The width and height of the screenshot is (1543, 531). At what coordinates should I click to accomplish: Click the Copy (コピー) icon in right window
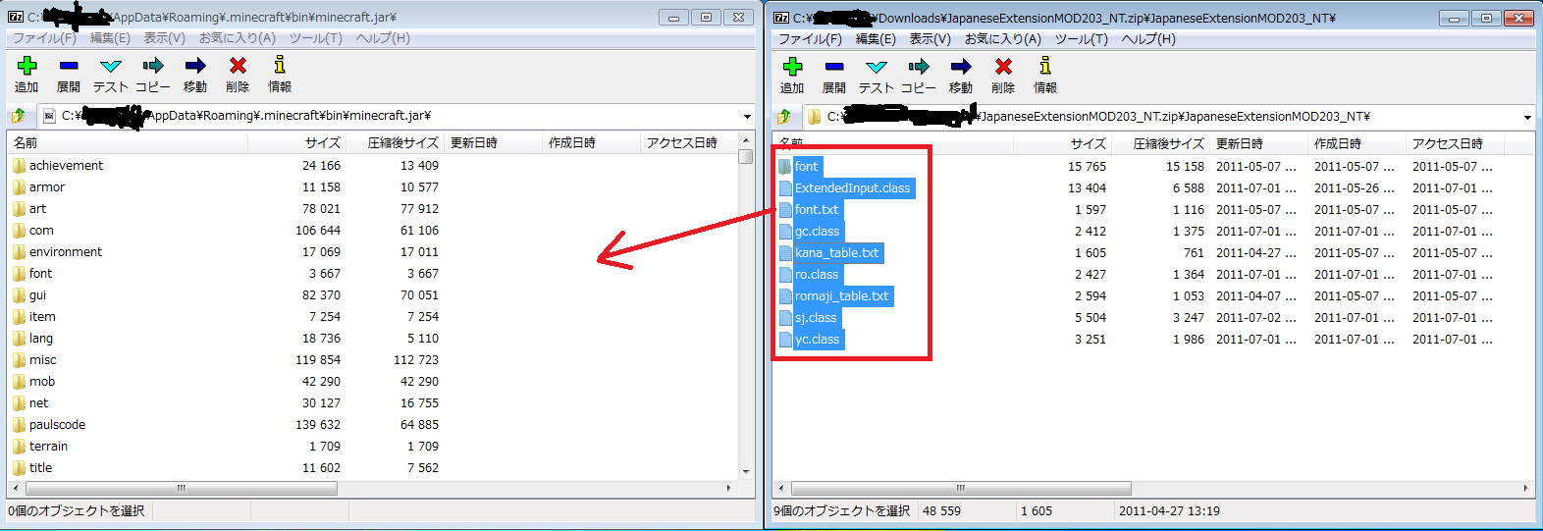point(918,68)
